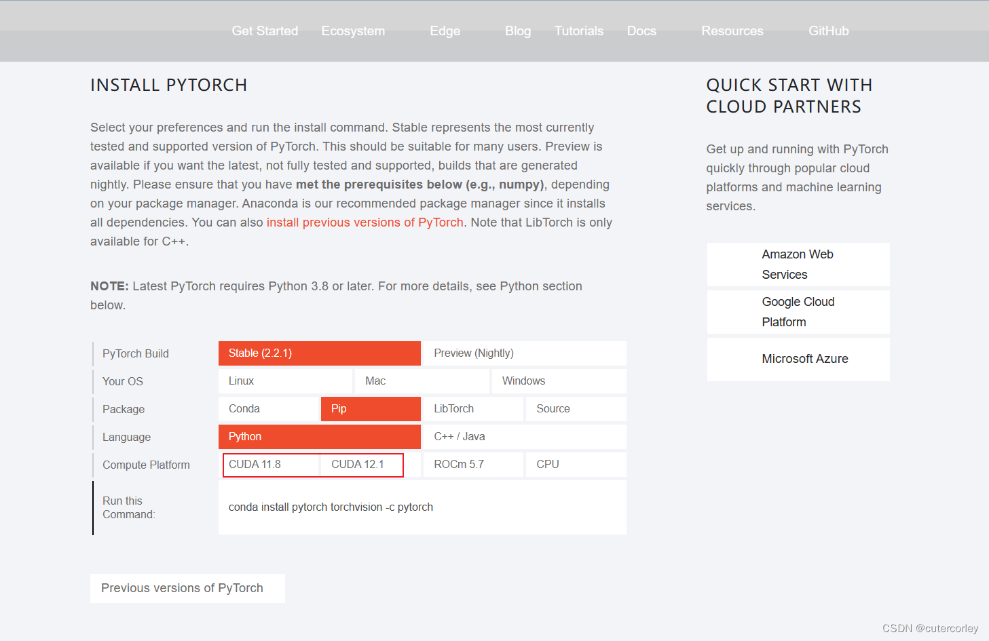This screenshot has width=989, height=641.
Task: Choose ROCm 5.7 compute platform
Action: coord(474,465)
